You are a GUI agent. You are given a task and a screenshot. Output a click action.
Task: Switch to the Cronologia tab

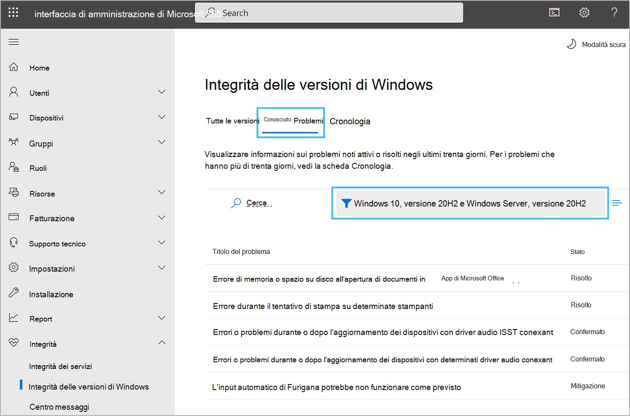point(350,121)
